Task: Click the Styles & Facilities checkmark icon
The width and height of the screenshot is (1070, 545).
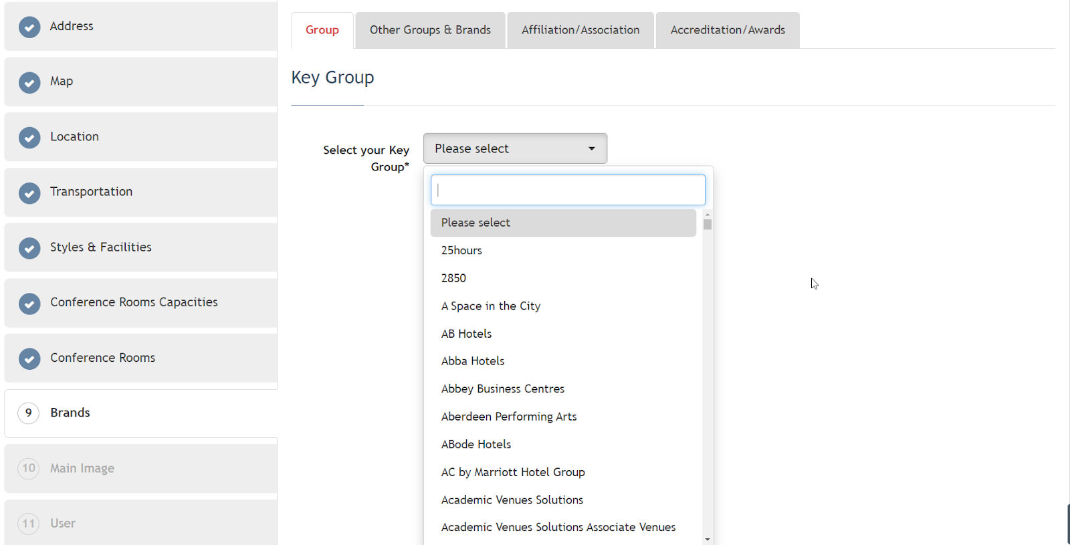Action: coord(29,248)
